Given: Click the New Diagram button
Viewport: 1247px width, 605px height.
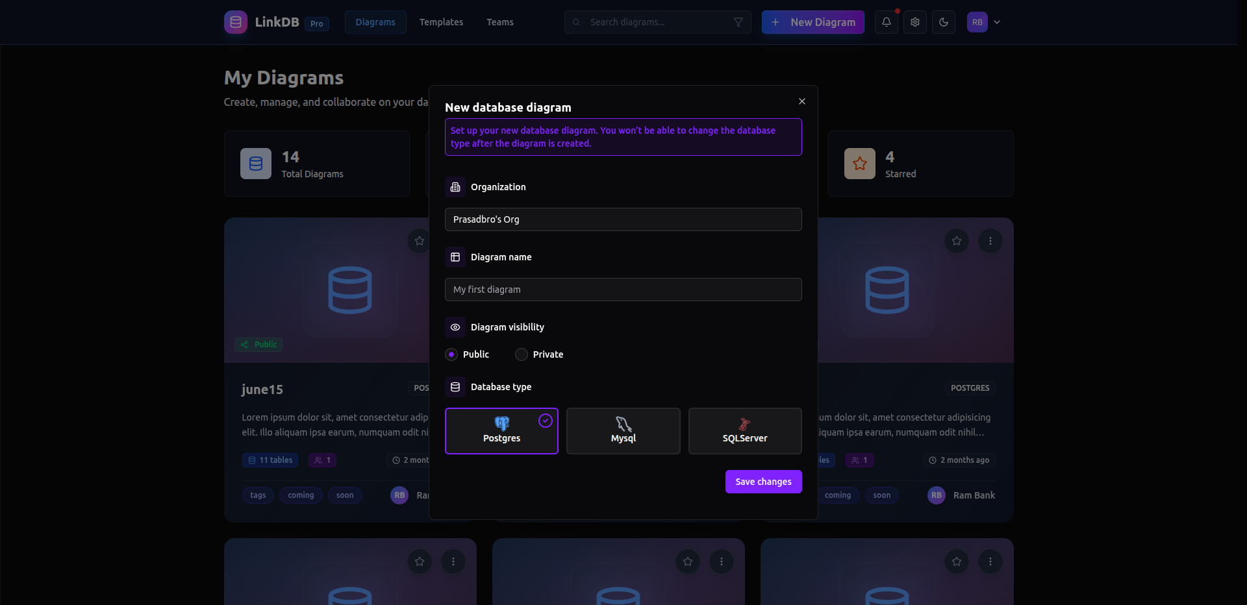Looking at the screenshot, I should tap(813, 22).
